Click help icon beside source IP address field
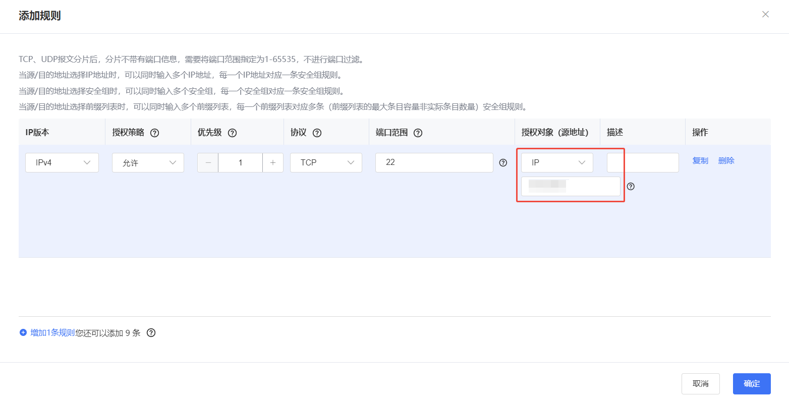This screenshot has width=789, height=402. tap(631, 187)
